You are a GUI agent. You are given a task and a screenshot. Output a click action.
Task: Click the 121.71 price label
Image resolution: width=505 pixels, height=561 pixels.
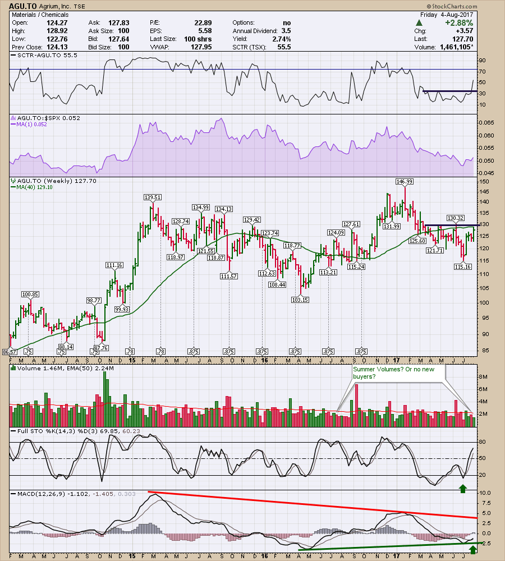coord(435,250)
